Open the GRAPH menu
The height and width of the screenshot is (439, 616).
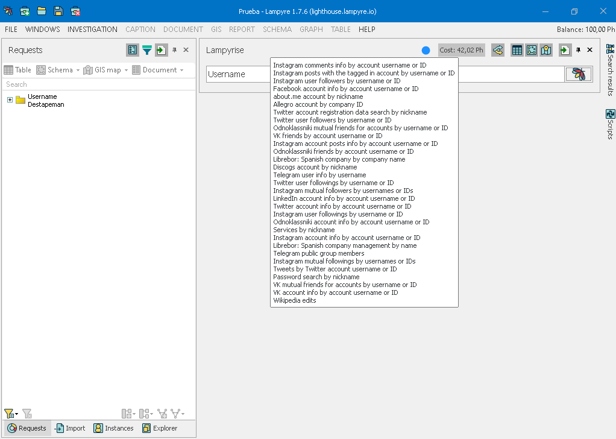[311, 30]
